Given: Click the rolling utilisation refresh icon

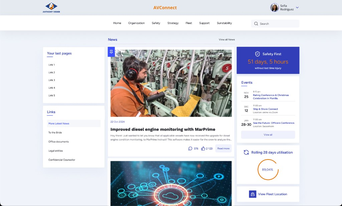Looking at the screenshot, I should click(246, 152).
